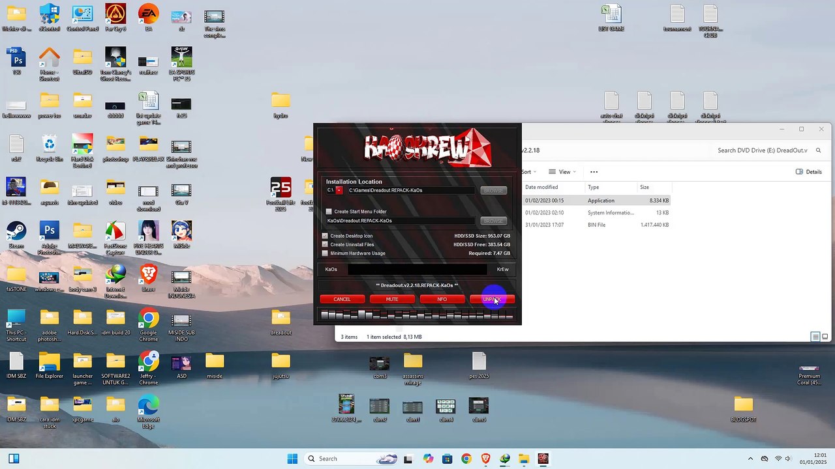Select the Steam desktop shortcut

tap(16, 234)
